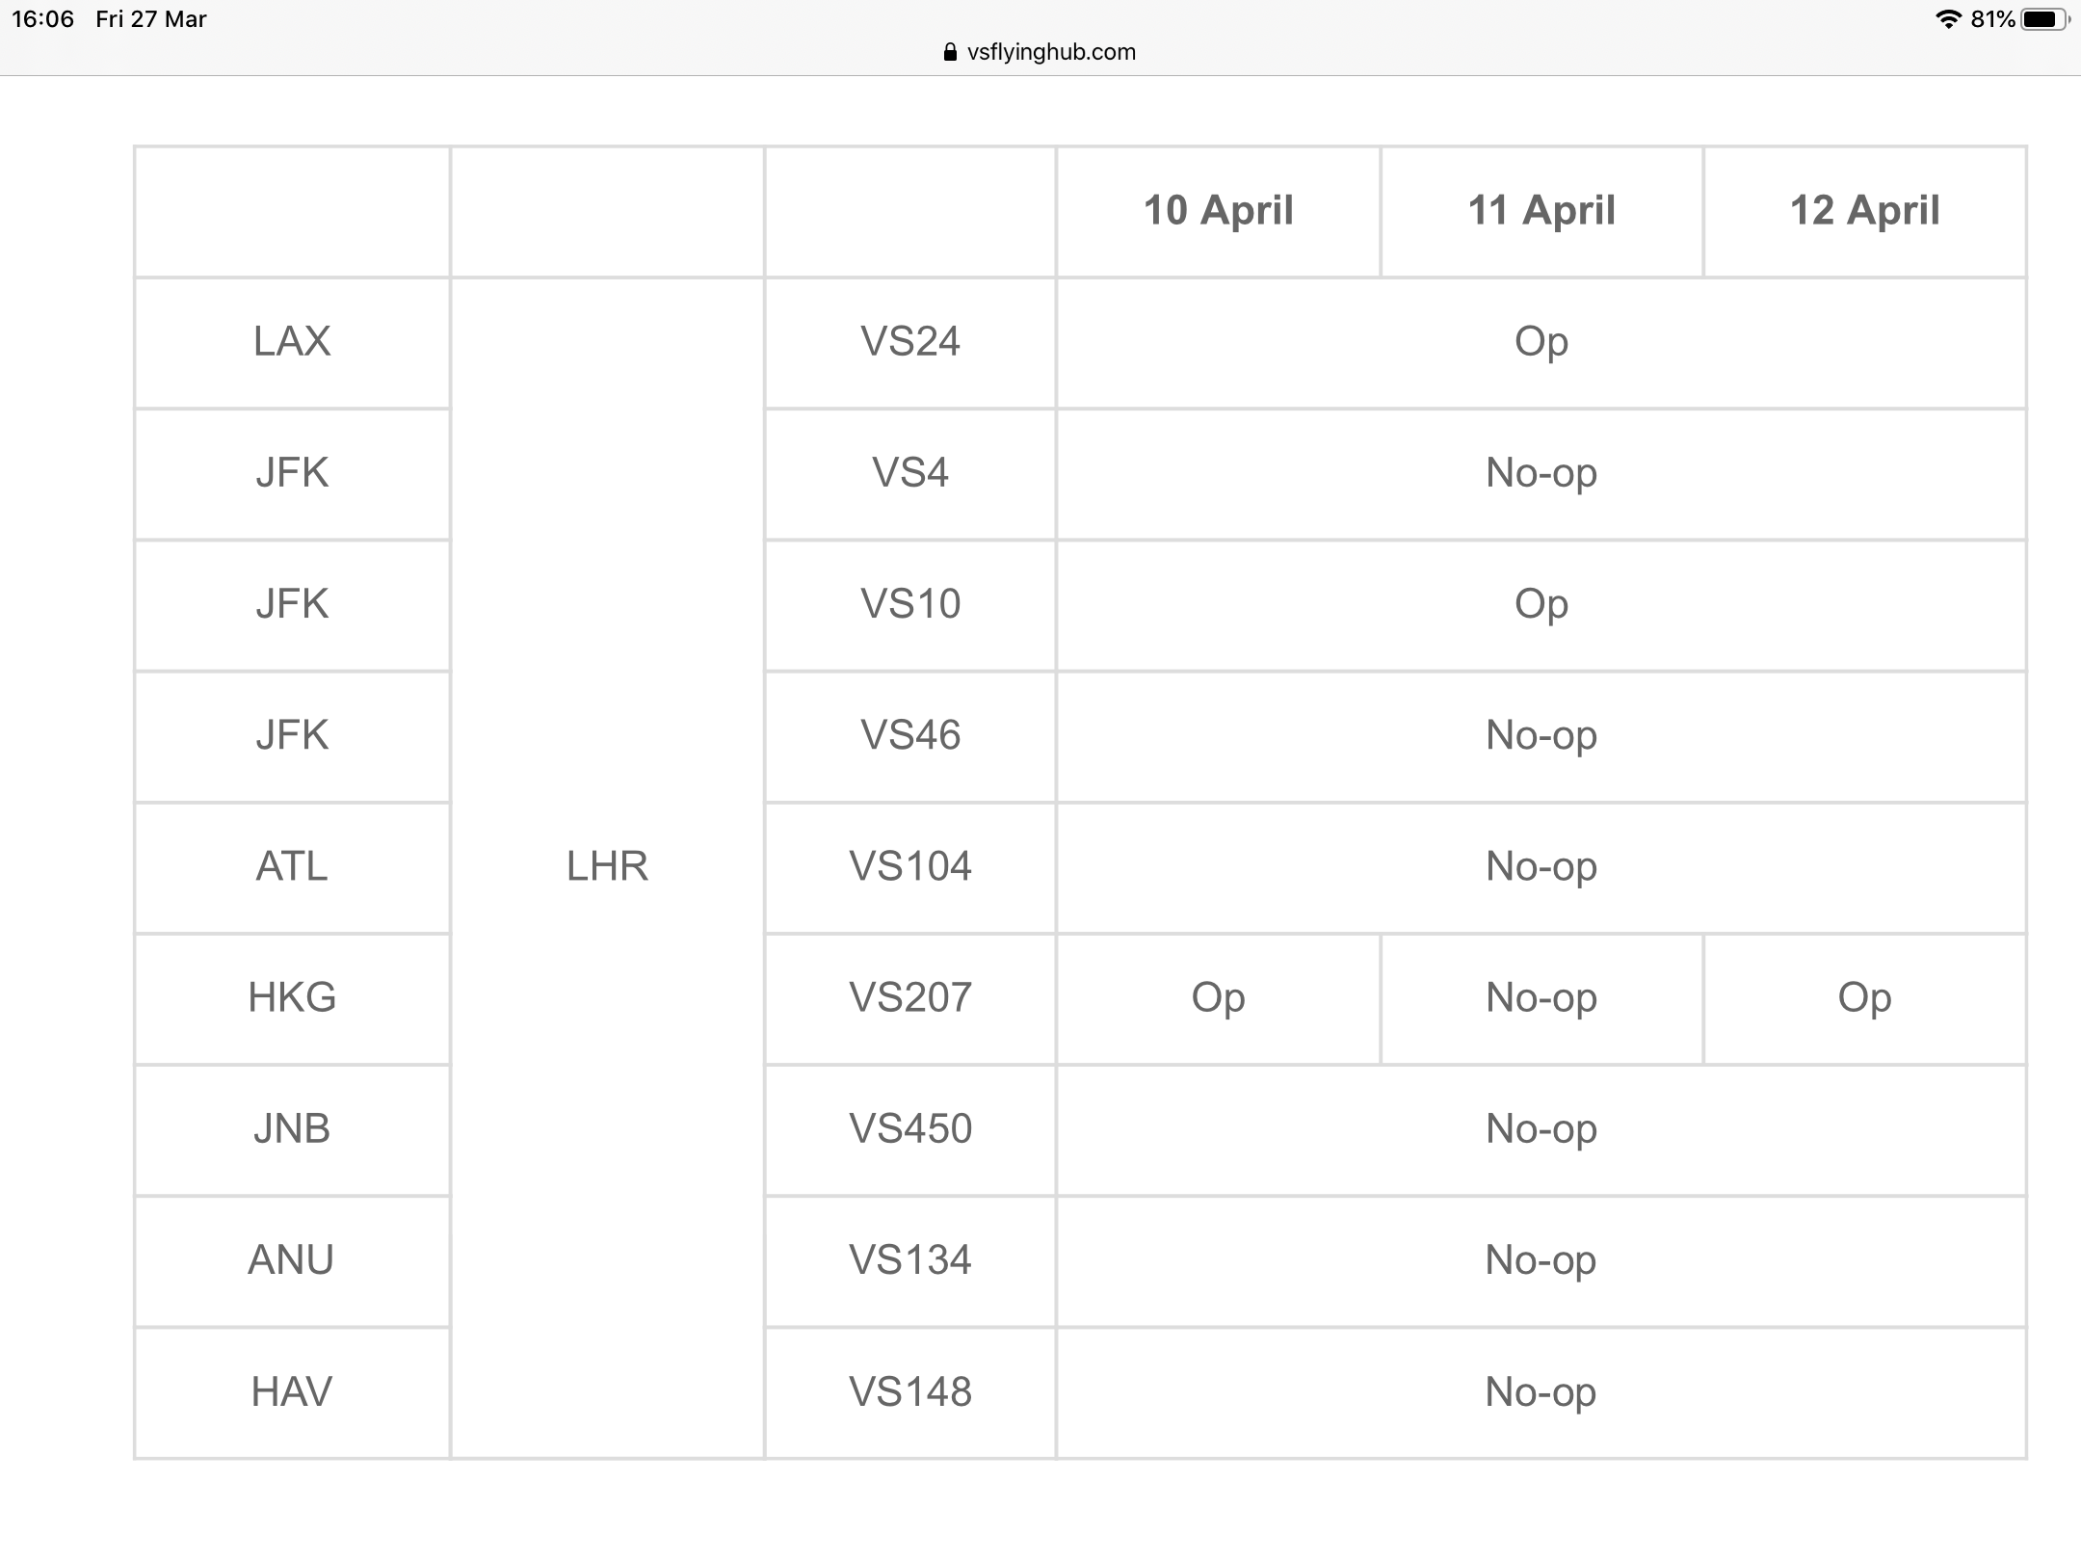Tap the ATL origin cell

[292, 867]
